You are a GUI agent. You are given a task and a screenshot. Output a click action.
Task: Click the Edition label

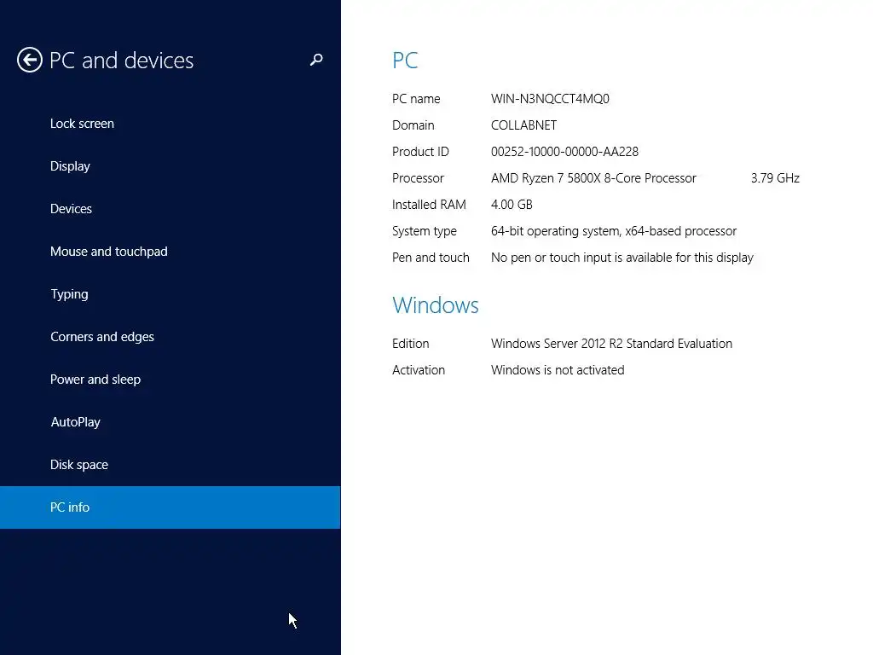click(x=410, y=344)
